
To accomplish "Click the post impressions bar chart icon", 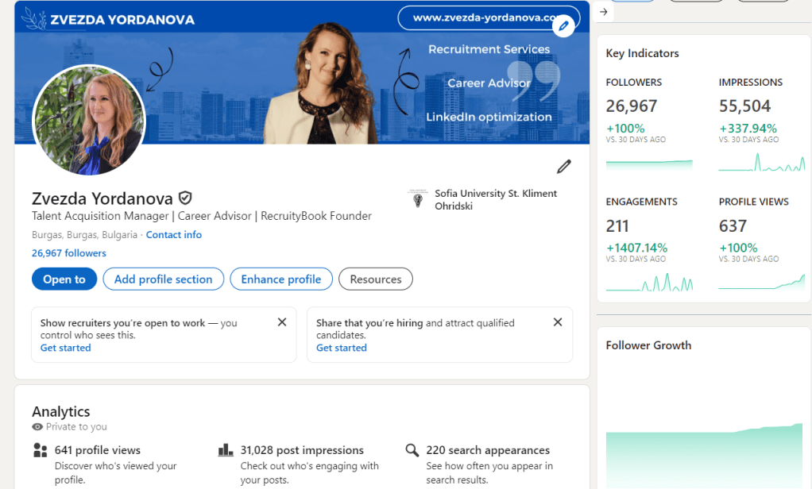I will tap(225, 450).
